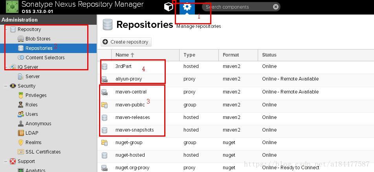374x172 pixels.
Task: Click the maven-releases database icon
Action: pyautogui.click(x=104, y=117)
